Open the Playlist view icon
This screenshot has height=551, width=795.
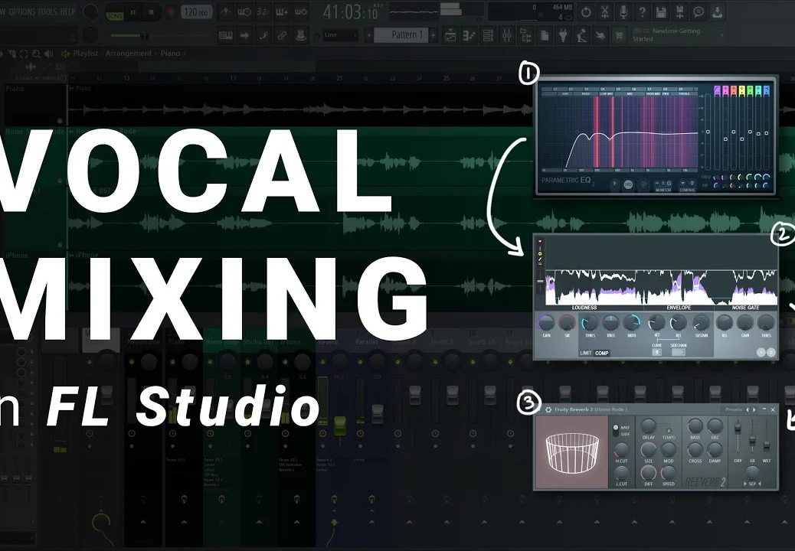pos(450,35)
